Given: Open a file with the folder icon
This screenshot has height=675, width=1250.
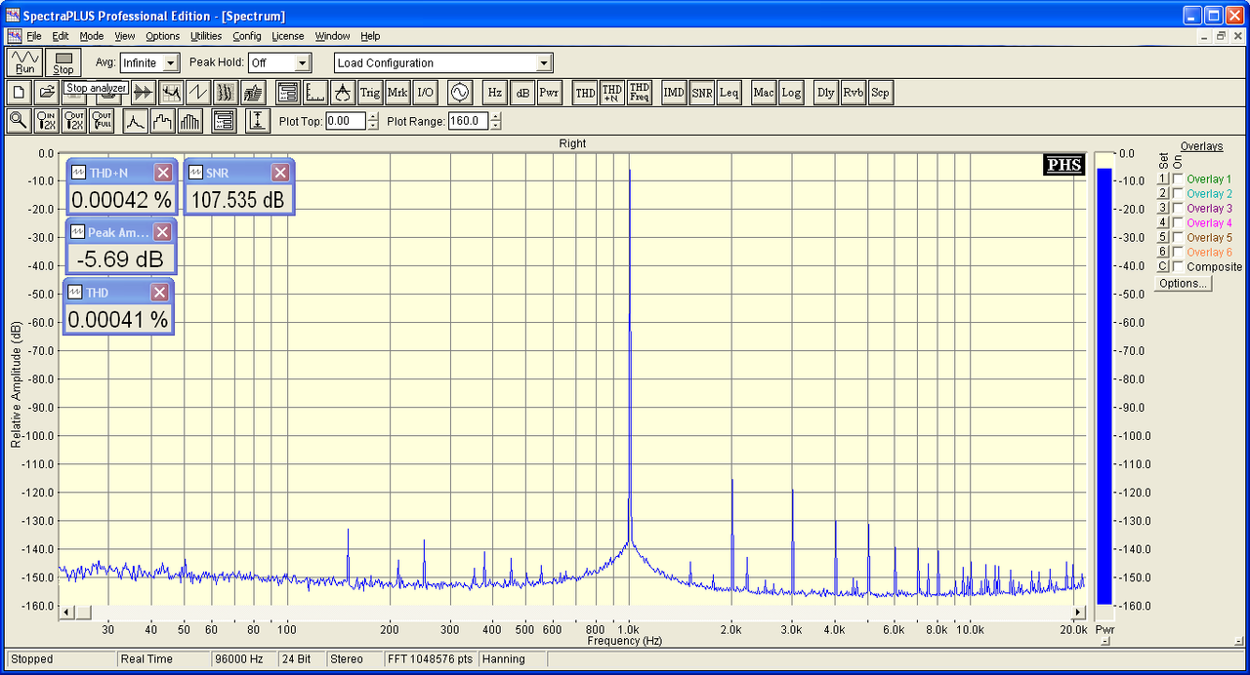Looking at the screenshot, I should (x=46, y=93).
